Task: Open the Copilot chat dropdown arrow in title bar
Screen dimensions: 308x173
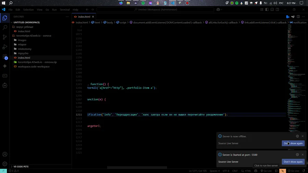Action: (221, 10)
